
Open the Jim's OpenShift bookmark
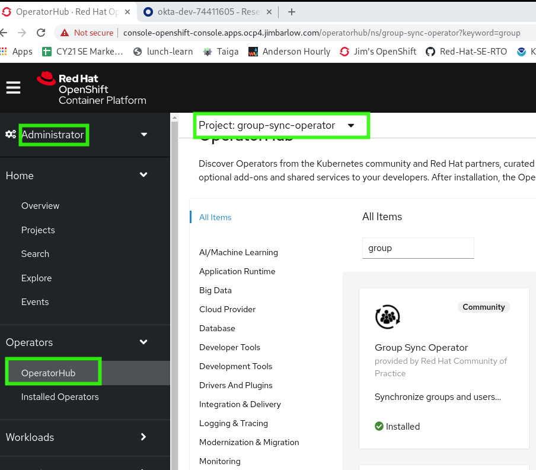point(378,52)
